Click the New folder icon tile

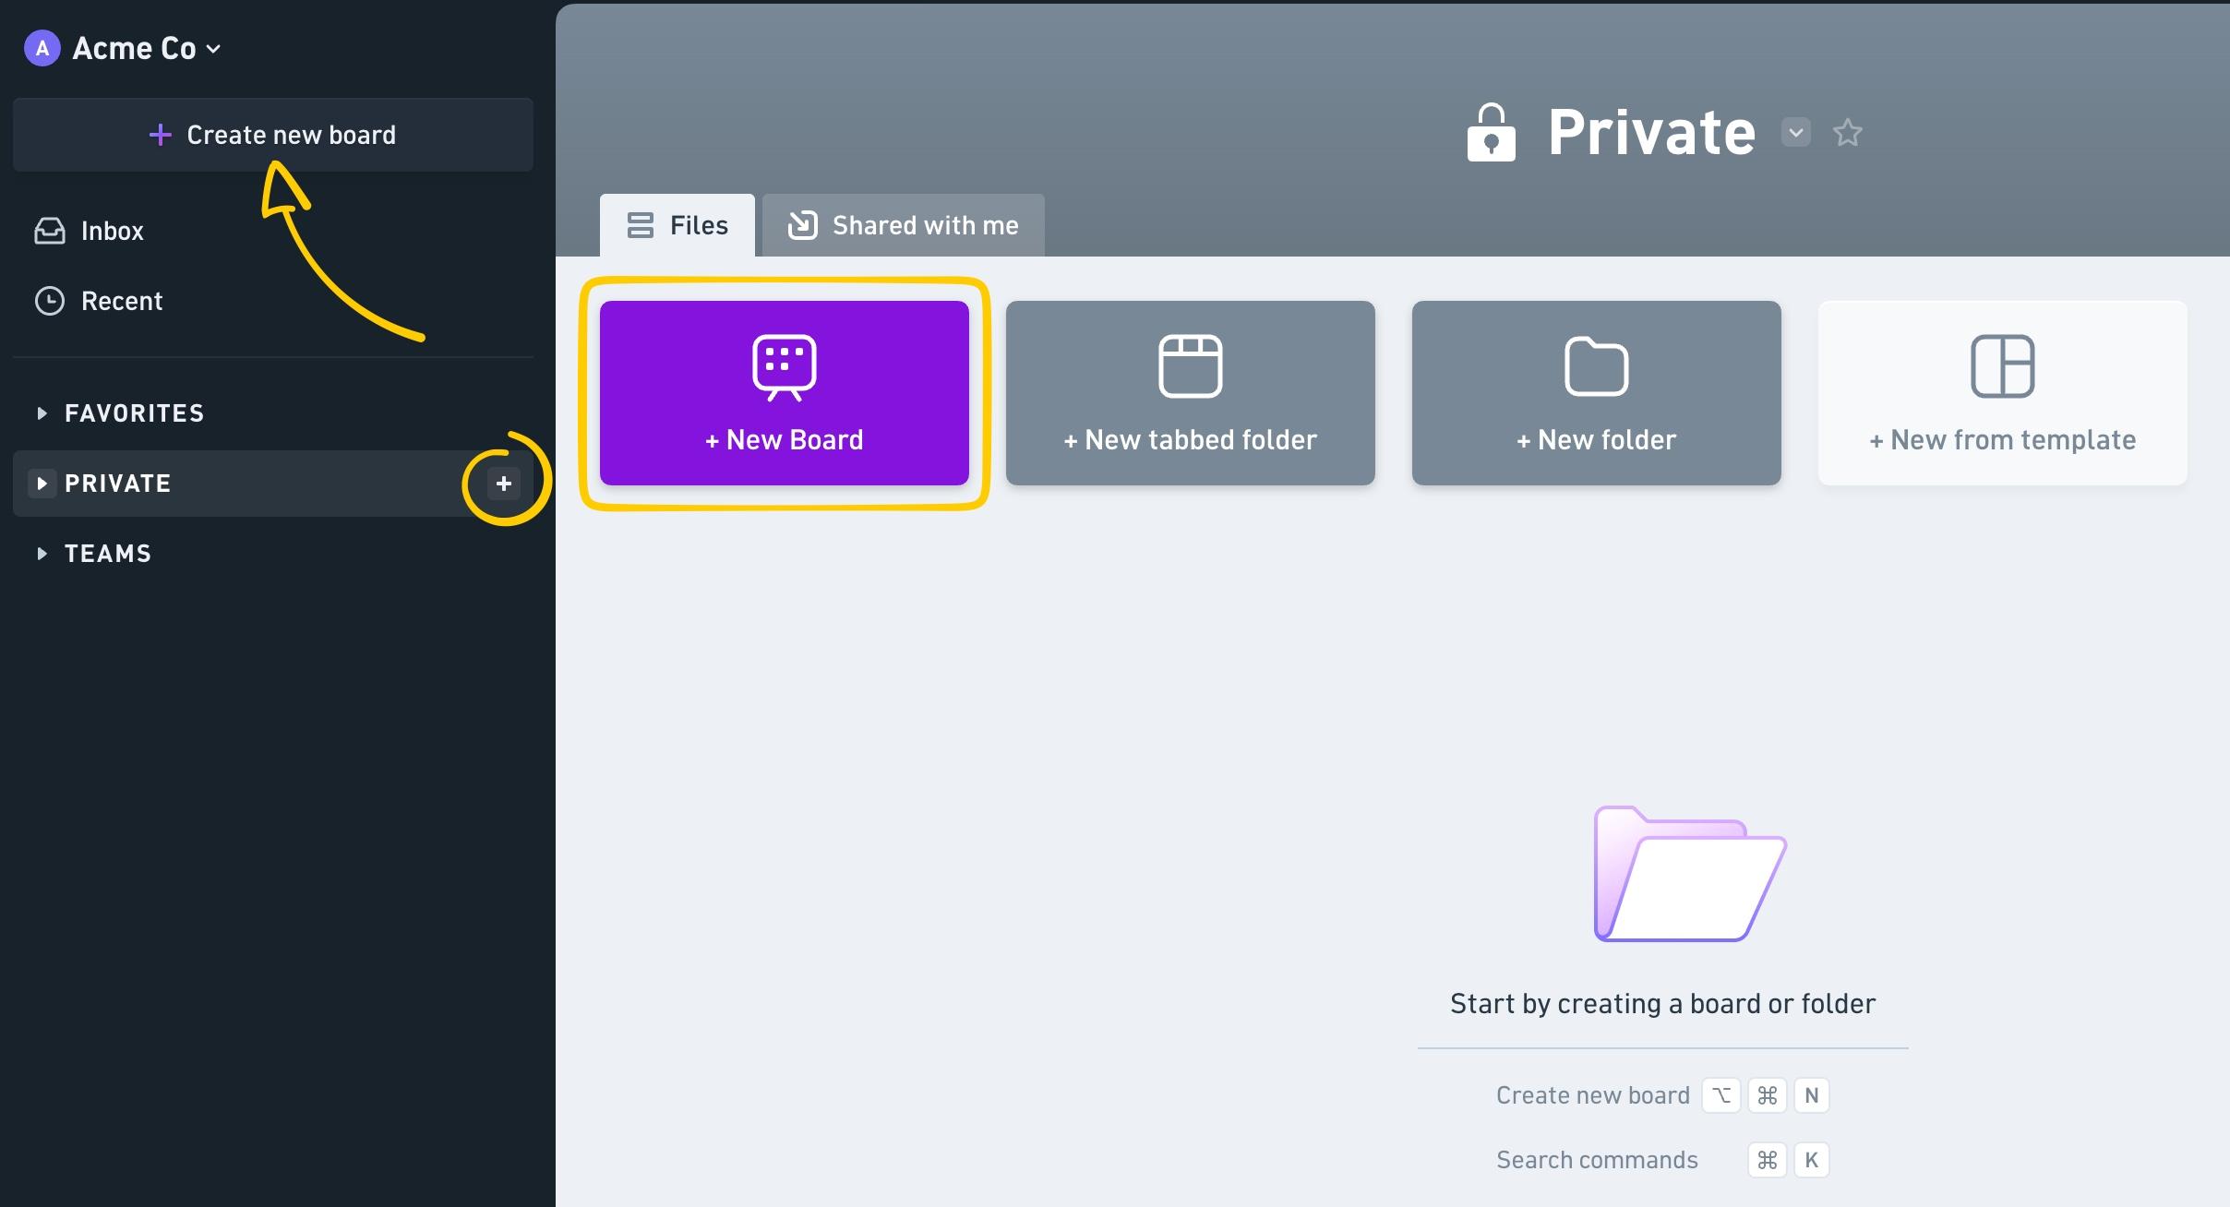[1597, 367]
